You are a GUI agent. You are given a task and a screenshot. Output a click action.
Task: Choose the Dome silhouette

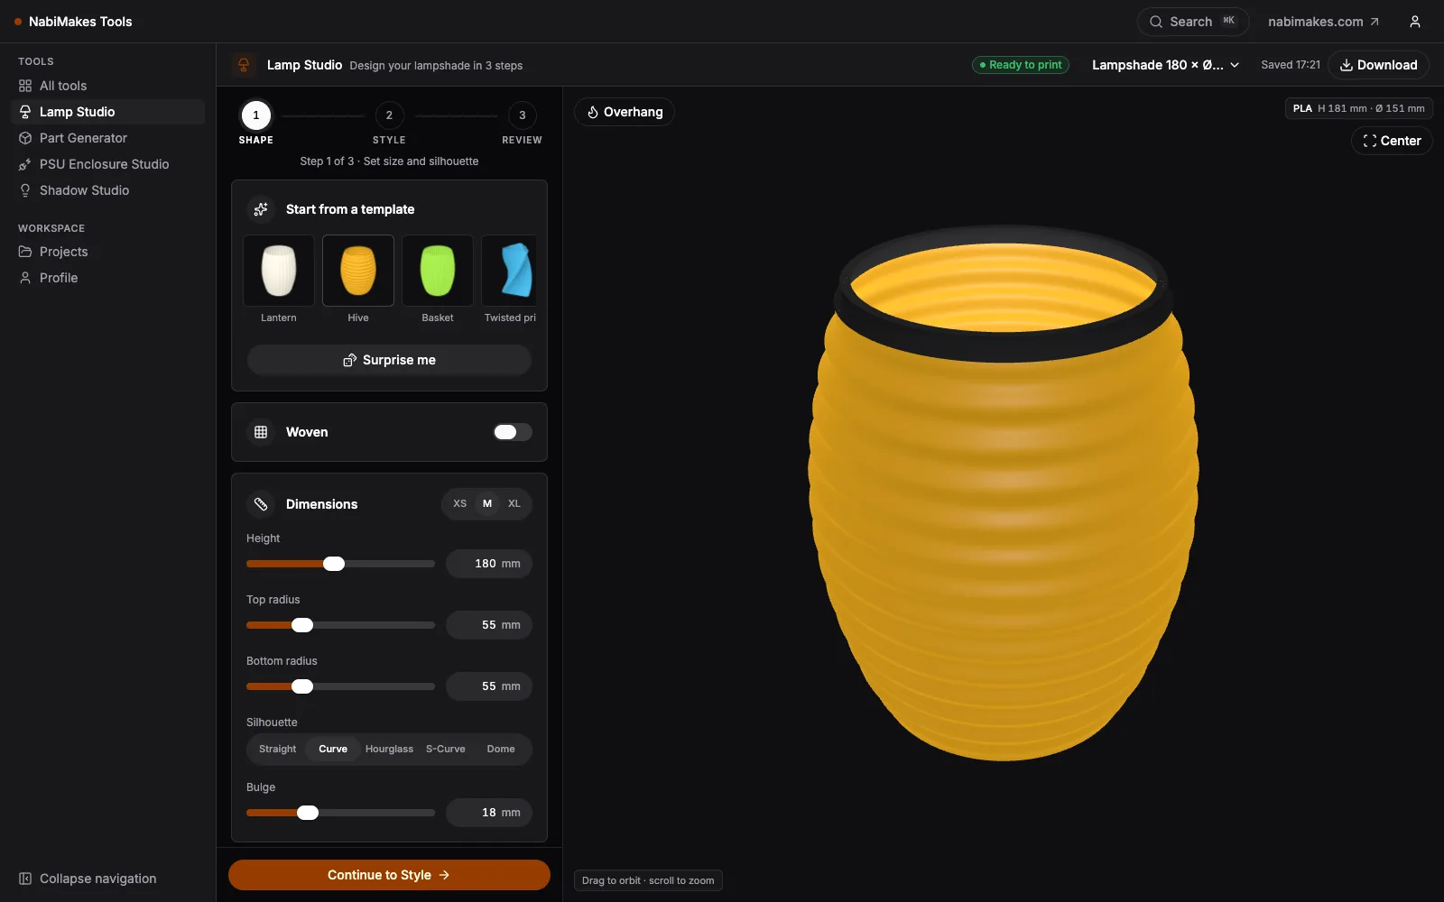tap(501, 749)
